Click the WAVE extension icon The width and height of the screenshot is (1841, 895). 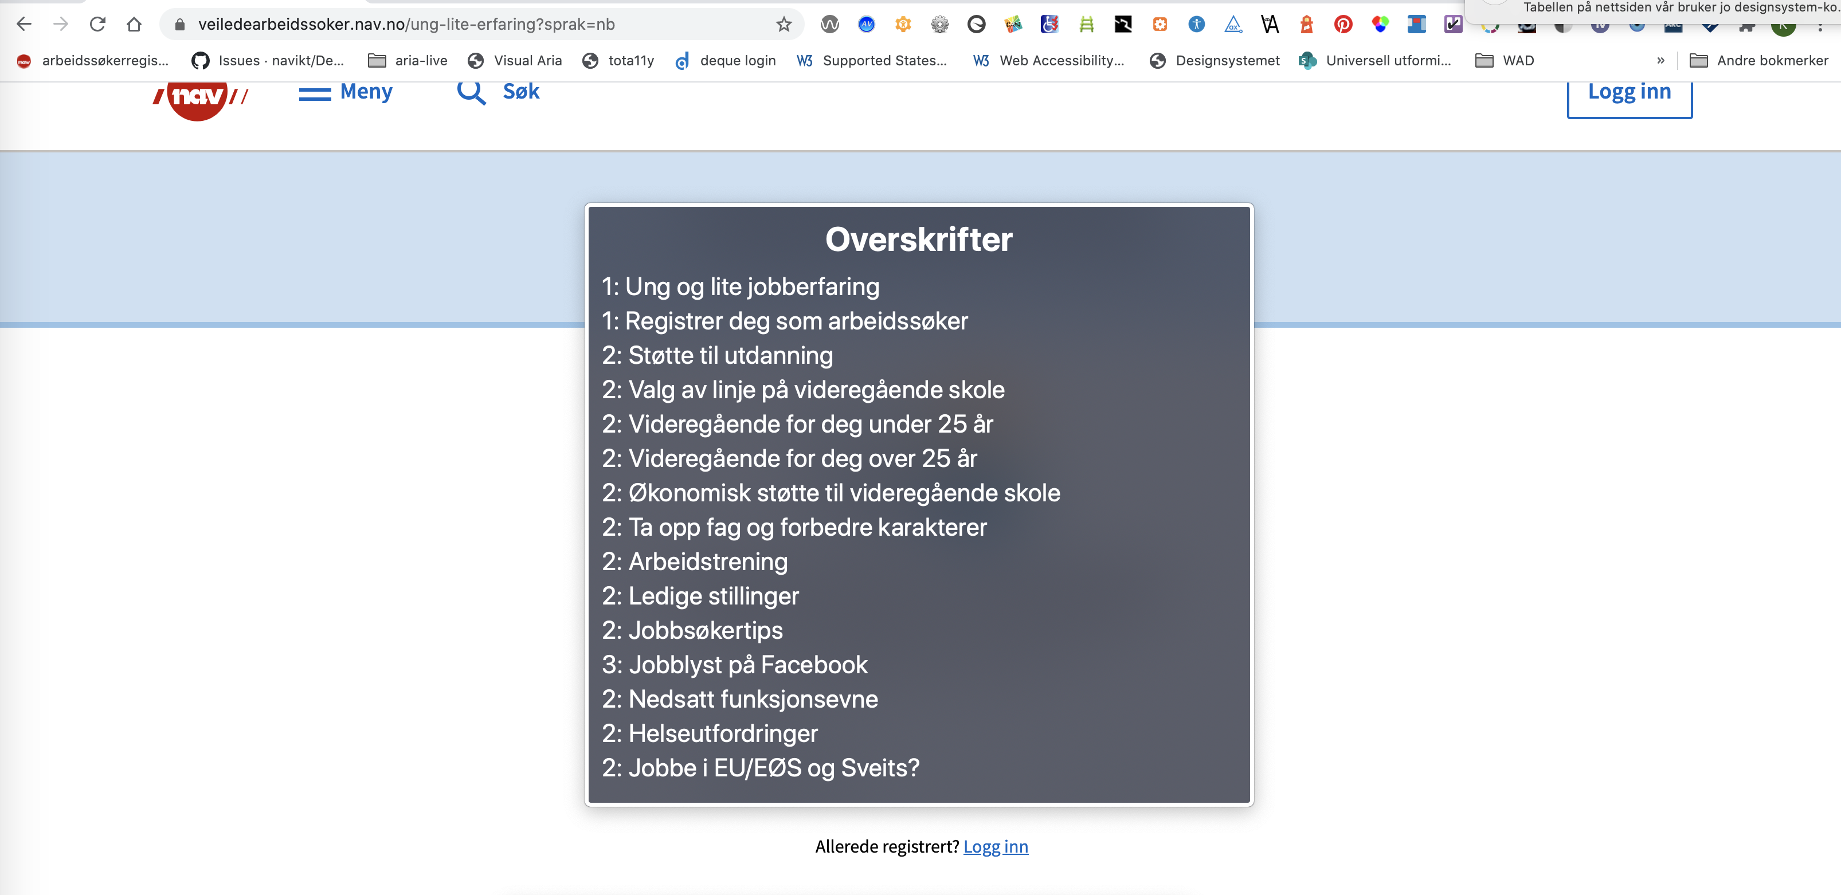(x=829, y=24)
